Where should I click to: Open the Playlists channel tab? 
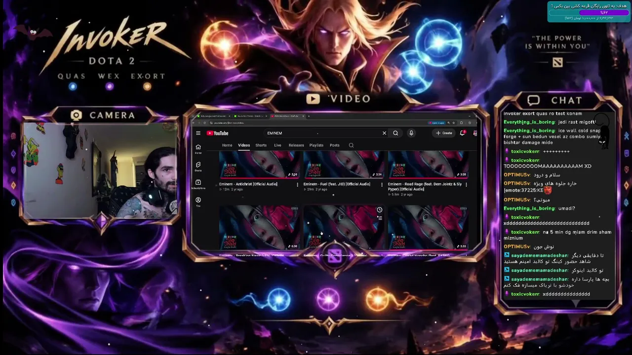coord(316,145)
